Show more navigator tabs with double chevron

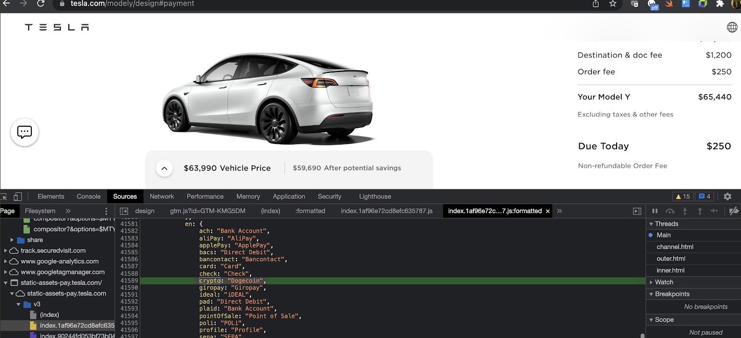click(68, 211)
